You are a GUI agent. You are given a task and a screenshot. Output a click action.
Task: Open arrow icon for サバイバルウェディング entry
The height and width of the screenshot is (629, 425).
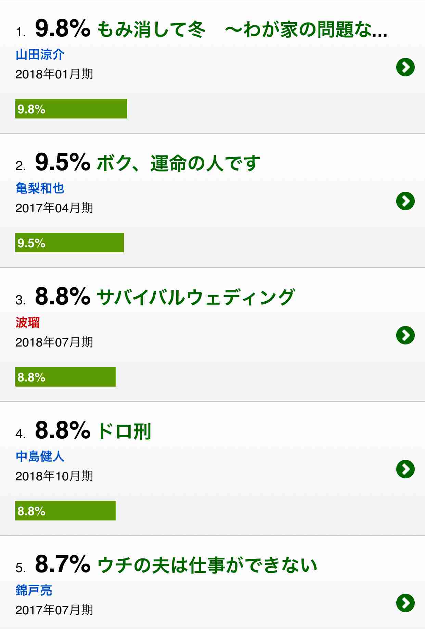405,335
